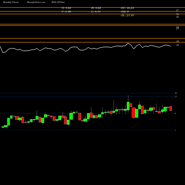The image size is (185, 185).
Task: Click the green candlestick with the highest wick
Action: [128, 106]
